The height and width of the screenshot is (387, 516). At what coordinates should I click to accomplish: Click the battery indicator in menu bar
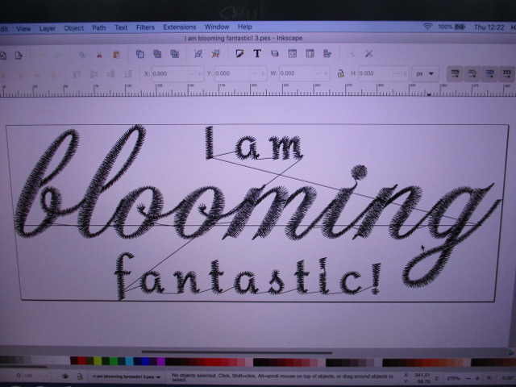[x=460, y=27]
